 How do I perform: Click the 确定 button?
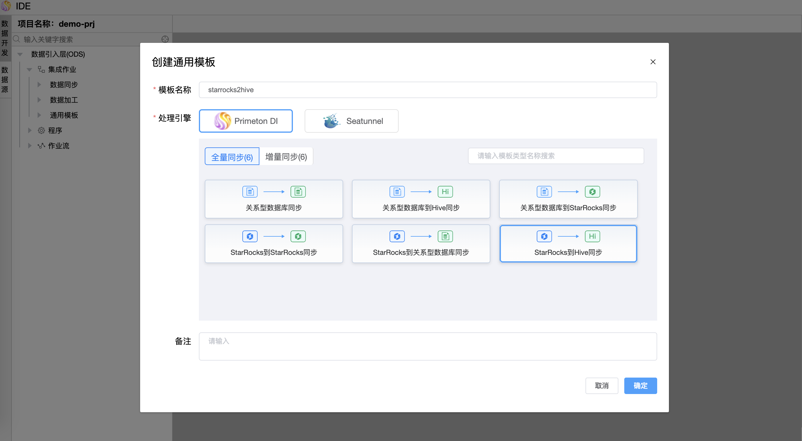[640, 386]
